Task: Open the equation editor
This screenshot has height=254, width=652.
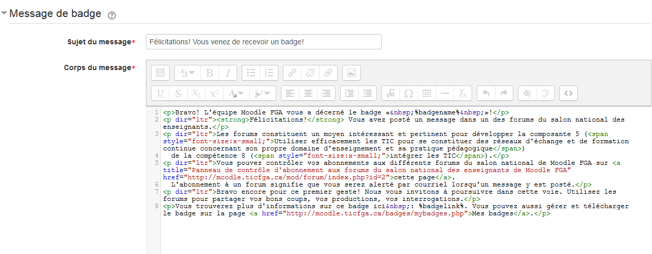Action: pyautogui.click(x=391, y=93)
